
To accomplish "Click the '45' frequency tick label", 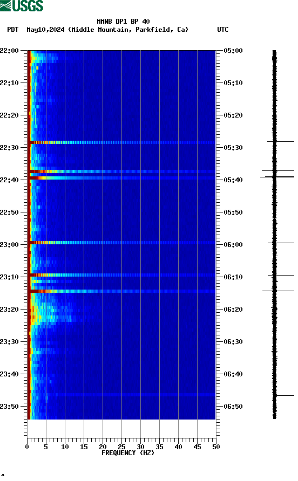I will tap(197, 447).
